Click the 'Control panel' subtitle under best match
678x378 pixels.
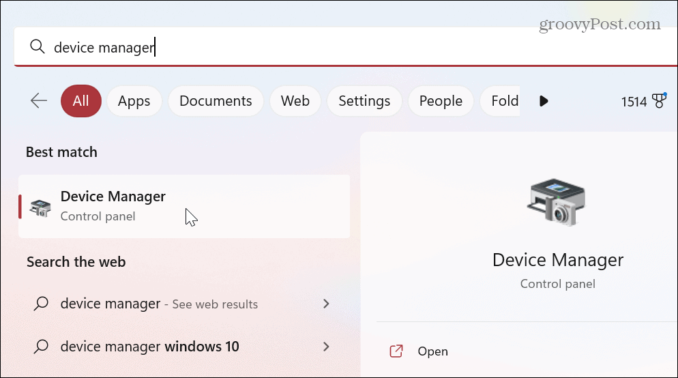pos(98,216)
